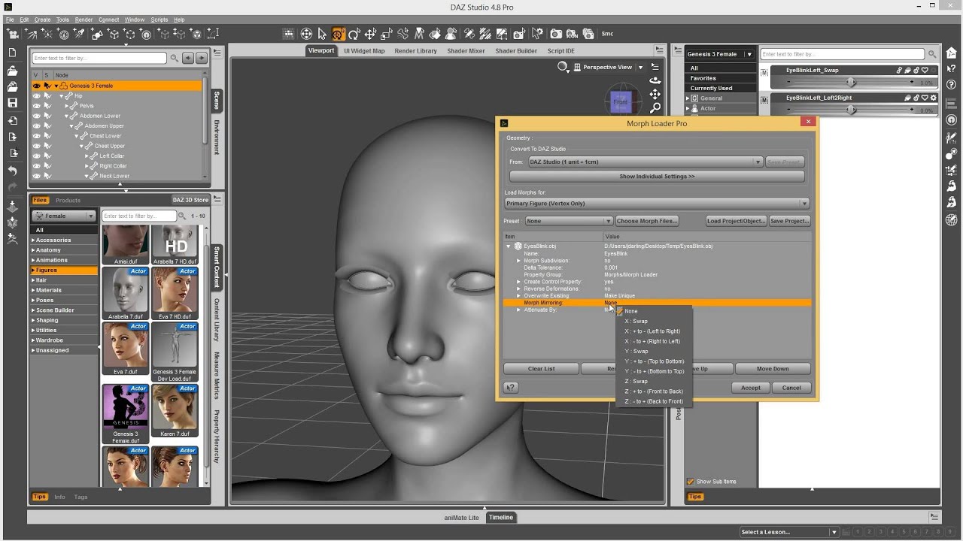Click the favorite heart icon on EyeBlinkLeft_Swap
This screenshot has height=541, width=963.
925,70
